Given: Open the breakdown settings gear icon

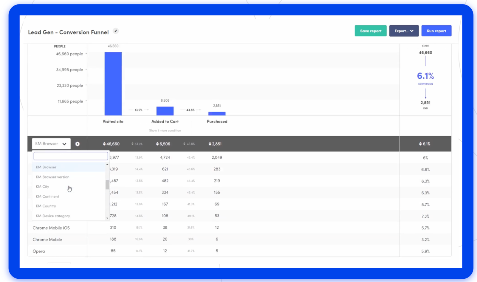Looking at the screenshot, I should pyautogui.click(x=78, y=144).
